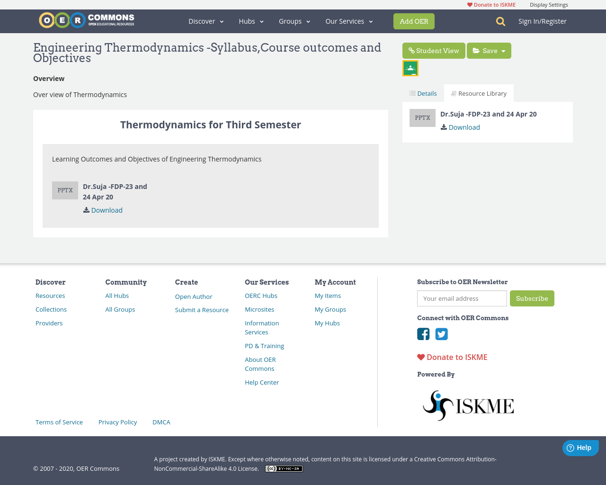Click the Creative Commons license badge

click(284, 468)
